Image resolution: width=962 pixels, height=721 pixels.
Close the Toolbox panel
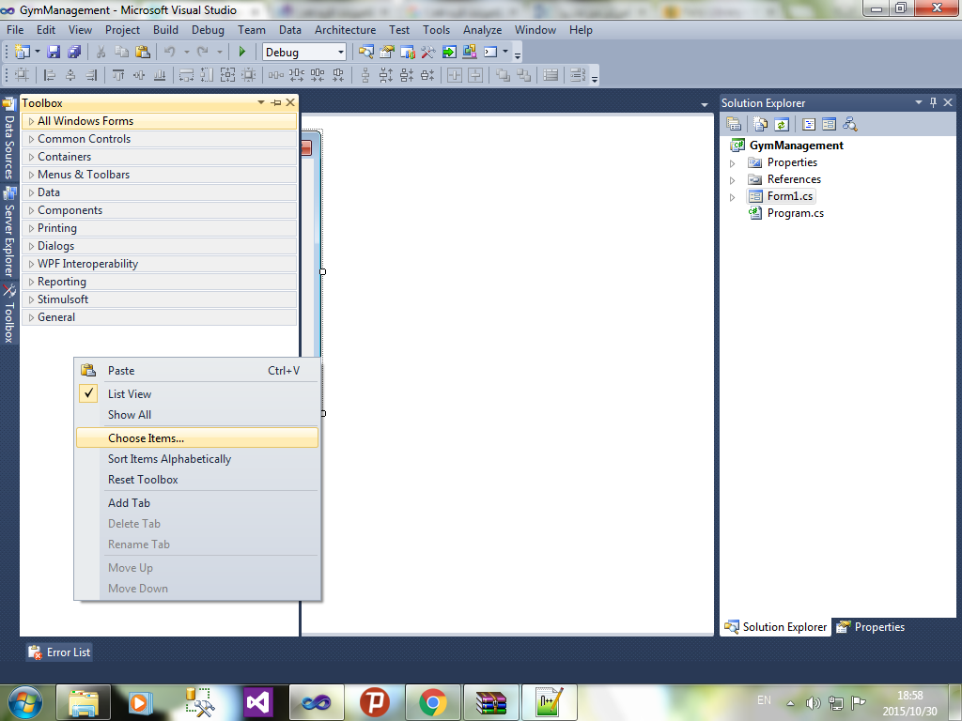click(x=290, y=102)
